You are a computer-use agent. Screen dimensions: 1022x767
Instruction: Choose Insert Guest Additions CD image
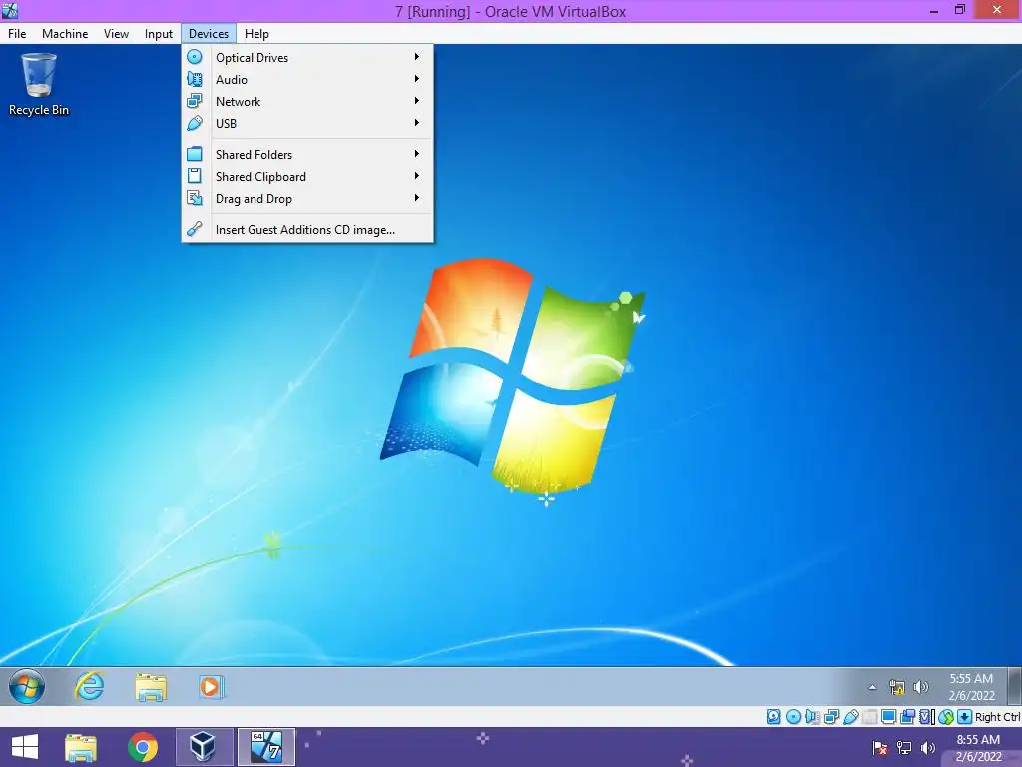tap(307, 230)
